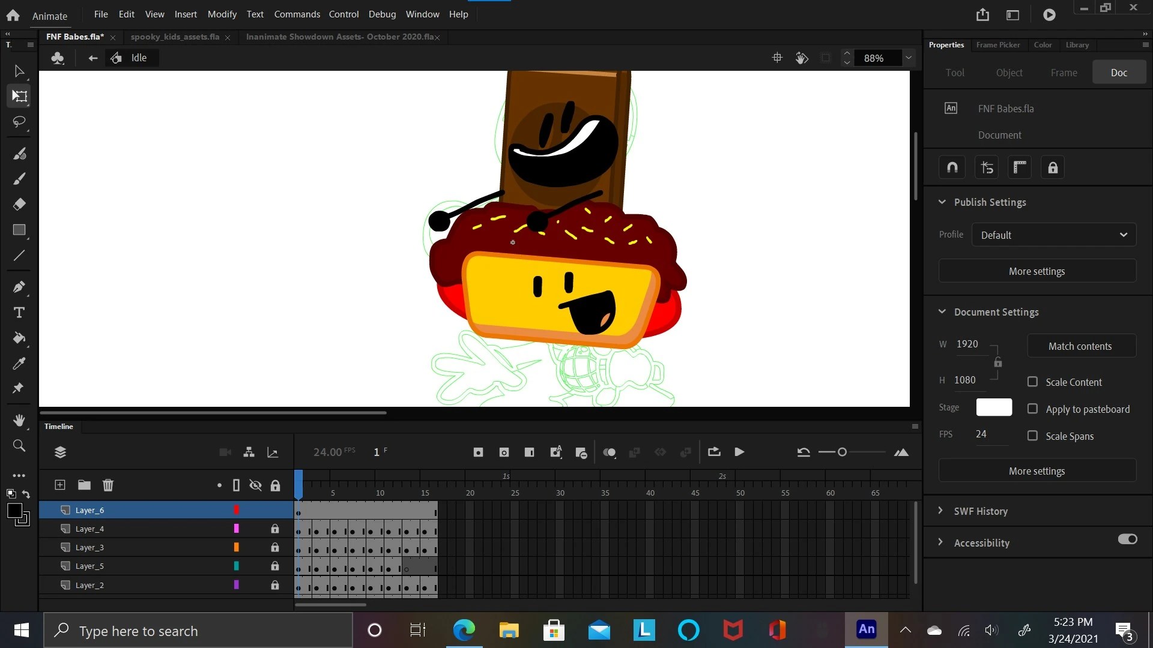The image size is (1153, 648).
Task: Click the Insert Frame timeline icon
Action: [x=529, y=452]
